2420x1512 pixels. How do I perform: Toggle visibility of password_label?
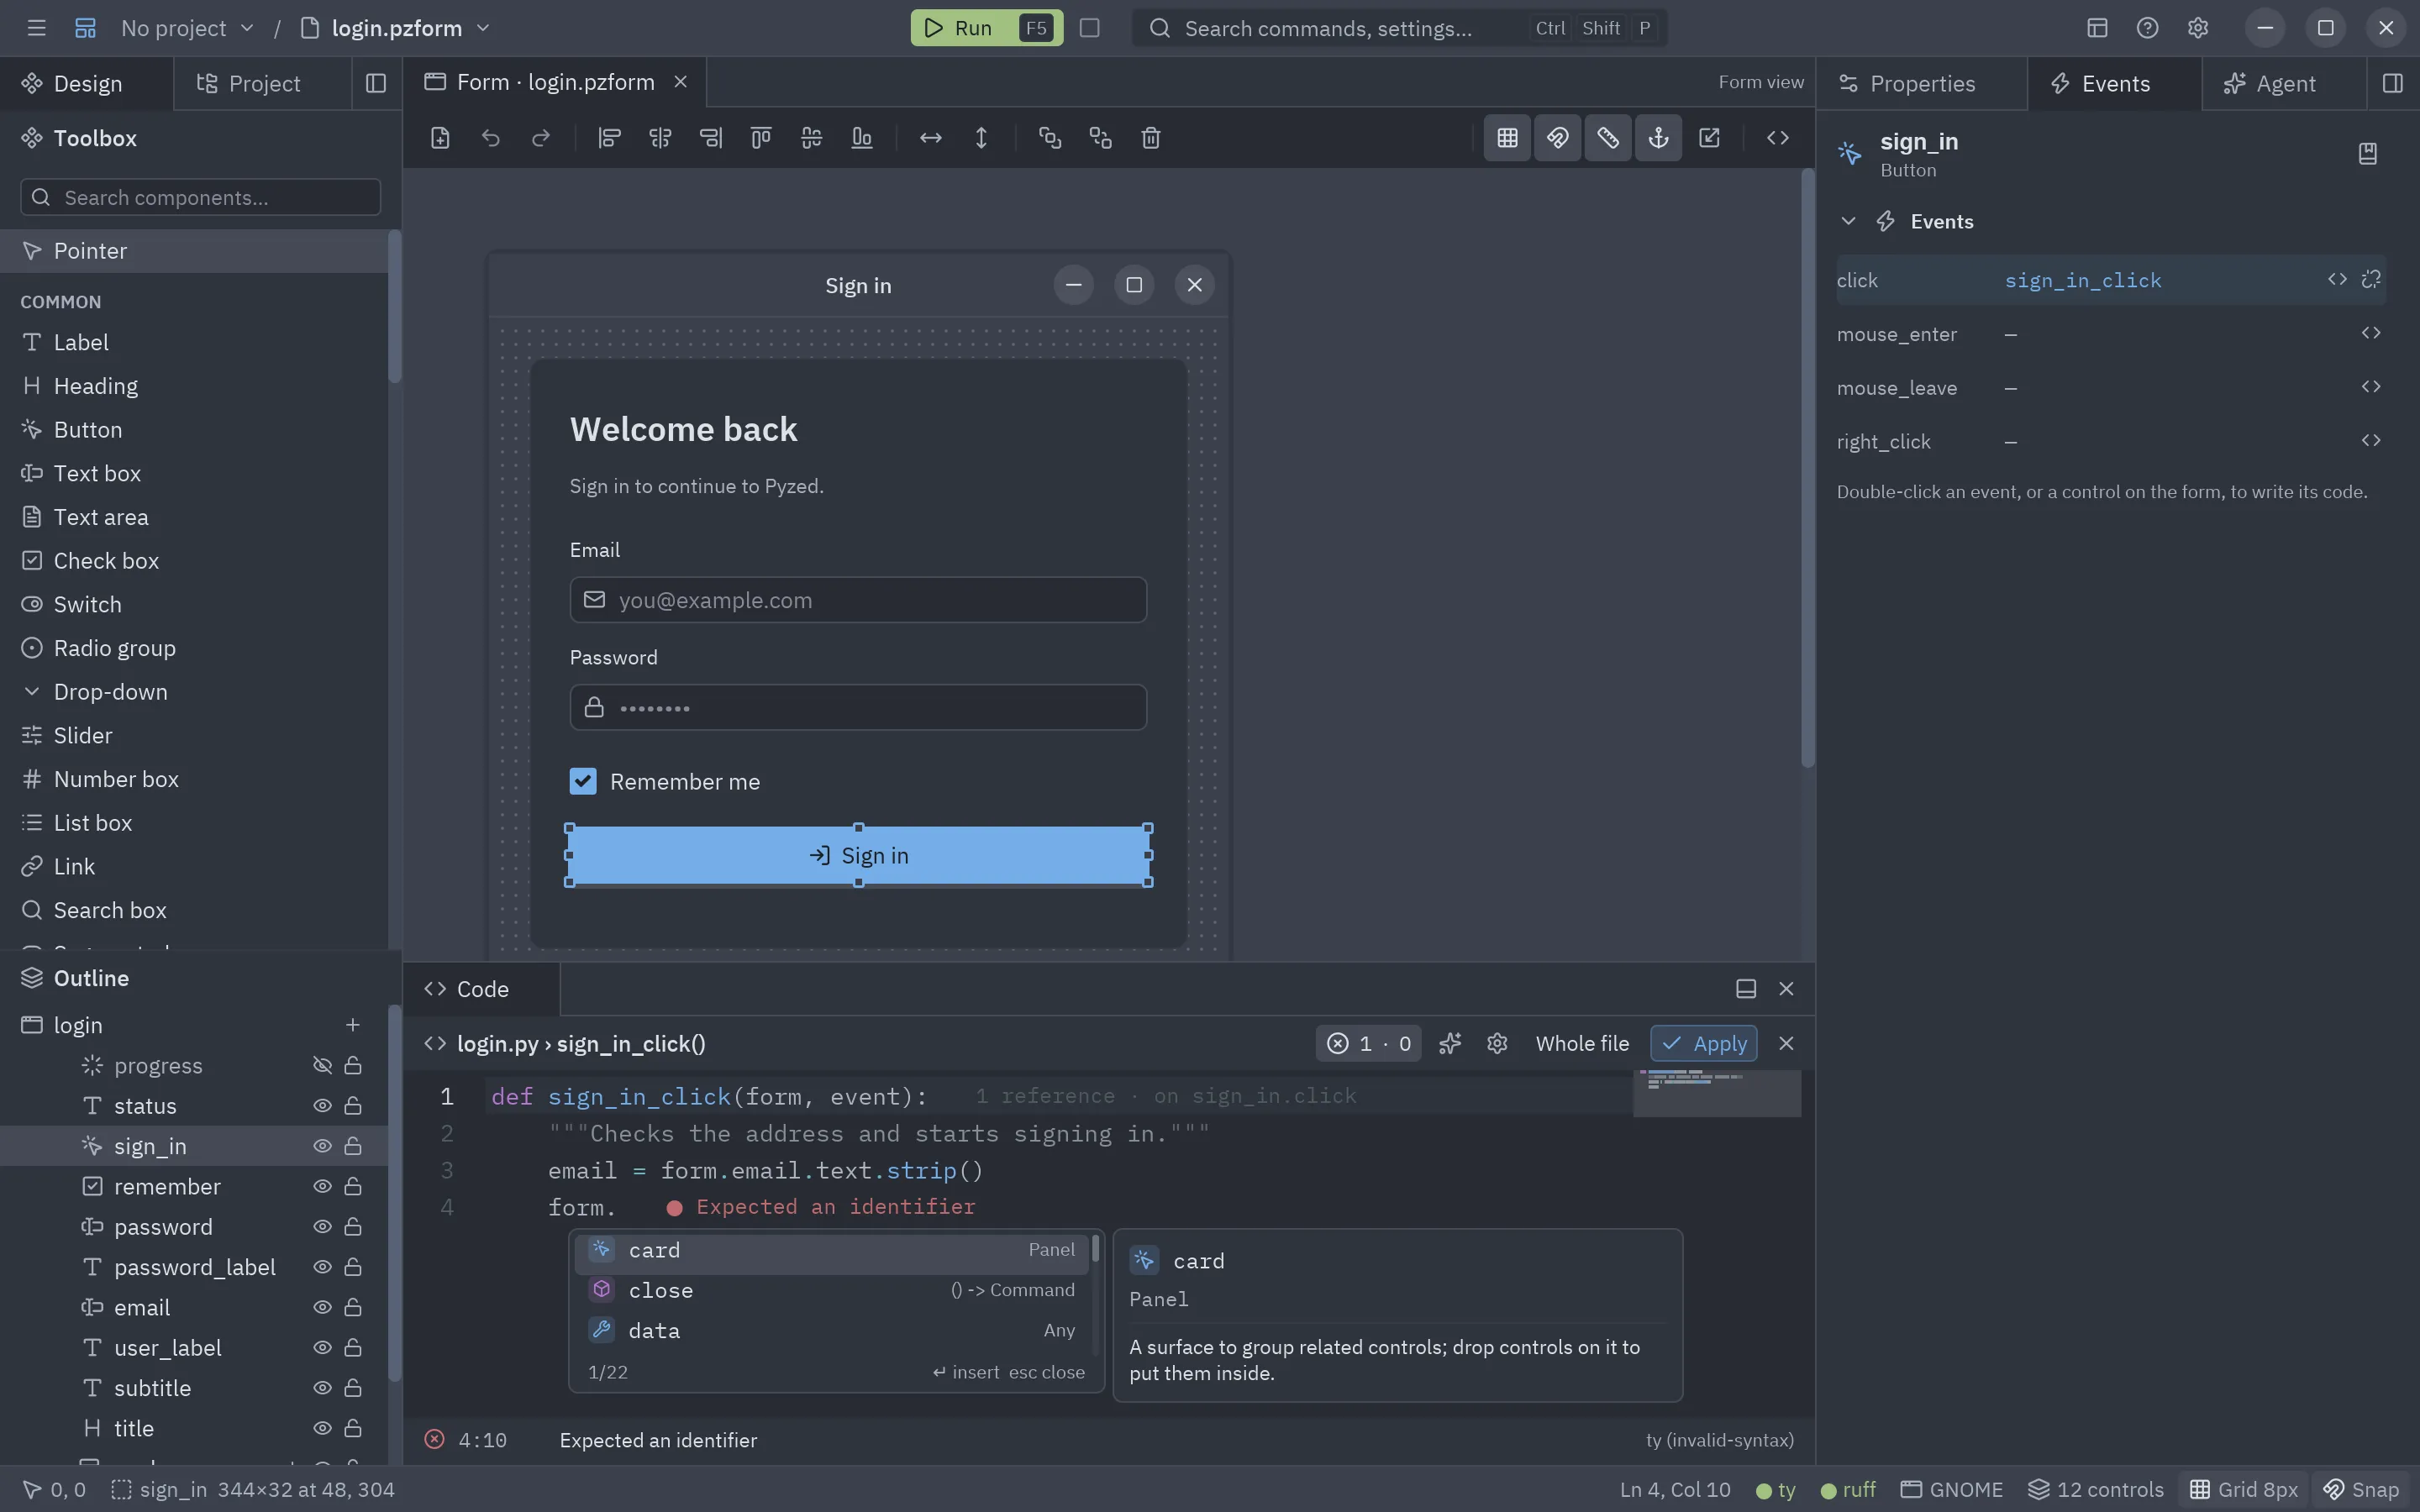(x=322, y=1267)
